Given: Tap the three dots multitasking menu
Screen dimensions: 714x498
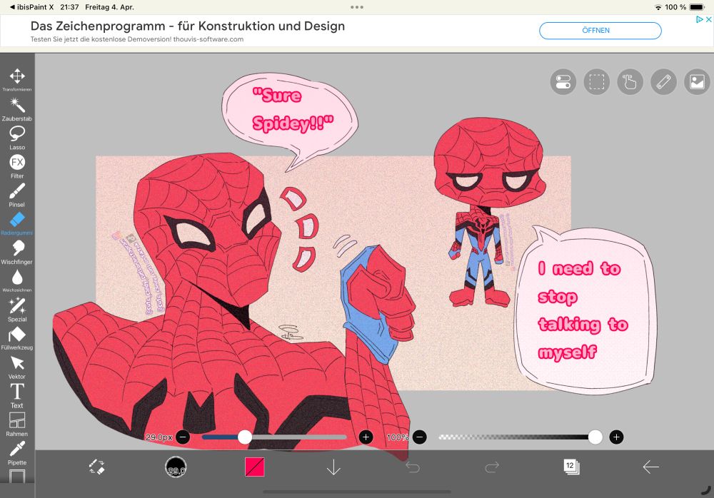Looking at the screenshot, I should tap(357, 7).
